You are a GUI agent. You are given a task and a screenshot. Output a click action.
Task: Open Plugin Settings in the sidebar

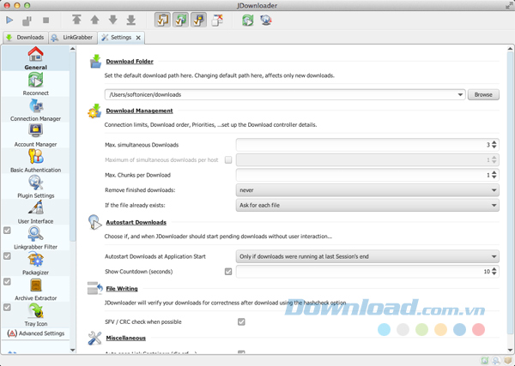click(x=35, y=186)
